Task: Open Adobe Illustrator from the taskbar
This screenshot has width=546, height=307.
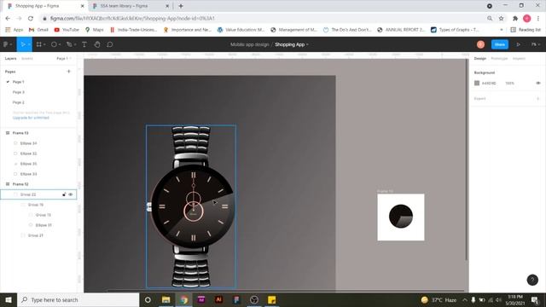Action: coord(218,299)
